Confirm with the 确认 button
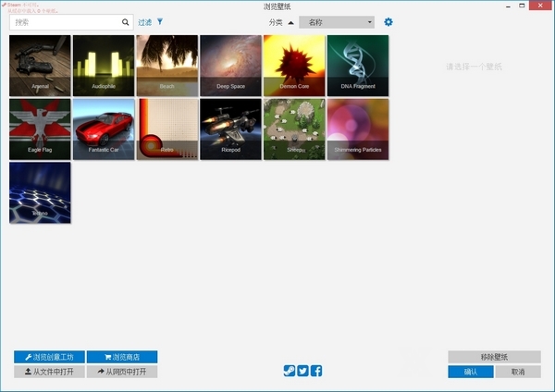This screenshot has height=392, width=555. coord(471,372)
